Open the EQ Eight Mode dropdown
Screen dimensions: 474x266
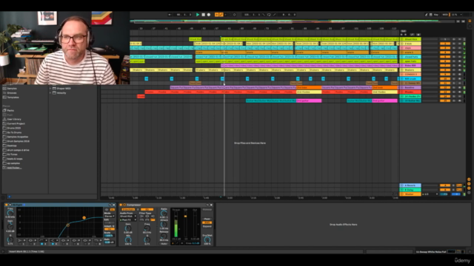click(109, 216)
